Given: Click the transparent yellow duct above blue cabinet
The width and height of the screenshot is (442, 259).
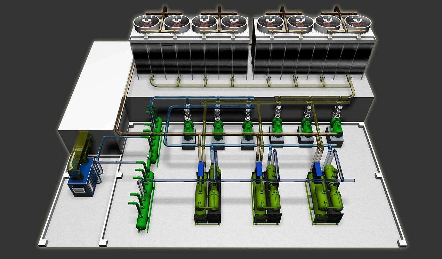Looking at the screenshot, I should point(79,149).
